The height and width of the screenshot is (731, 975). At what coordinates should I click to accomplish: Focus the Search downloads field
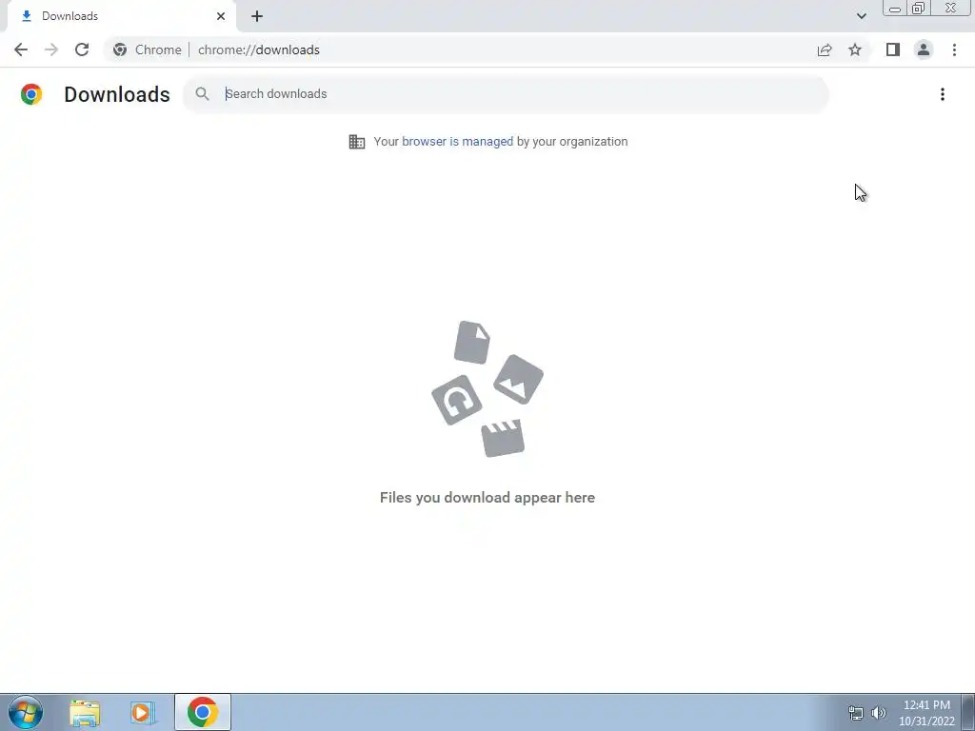click(505, 94)
